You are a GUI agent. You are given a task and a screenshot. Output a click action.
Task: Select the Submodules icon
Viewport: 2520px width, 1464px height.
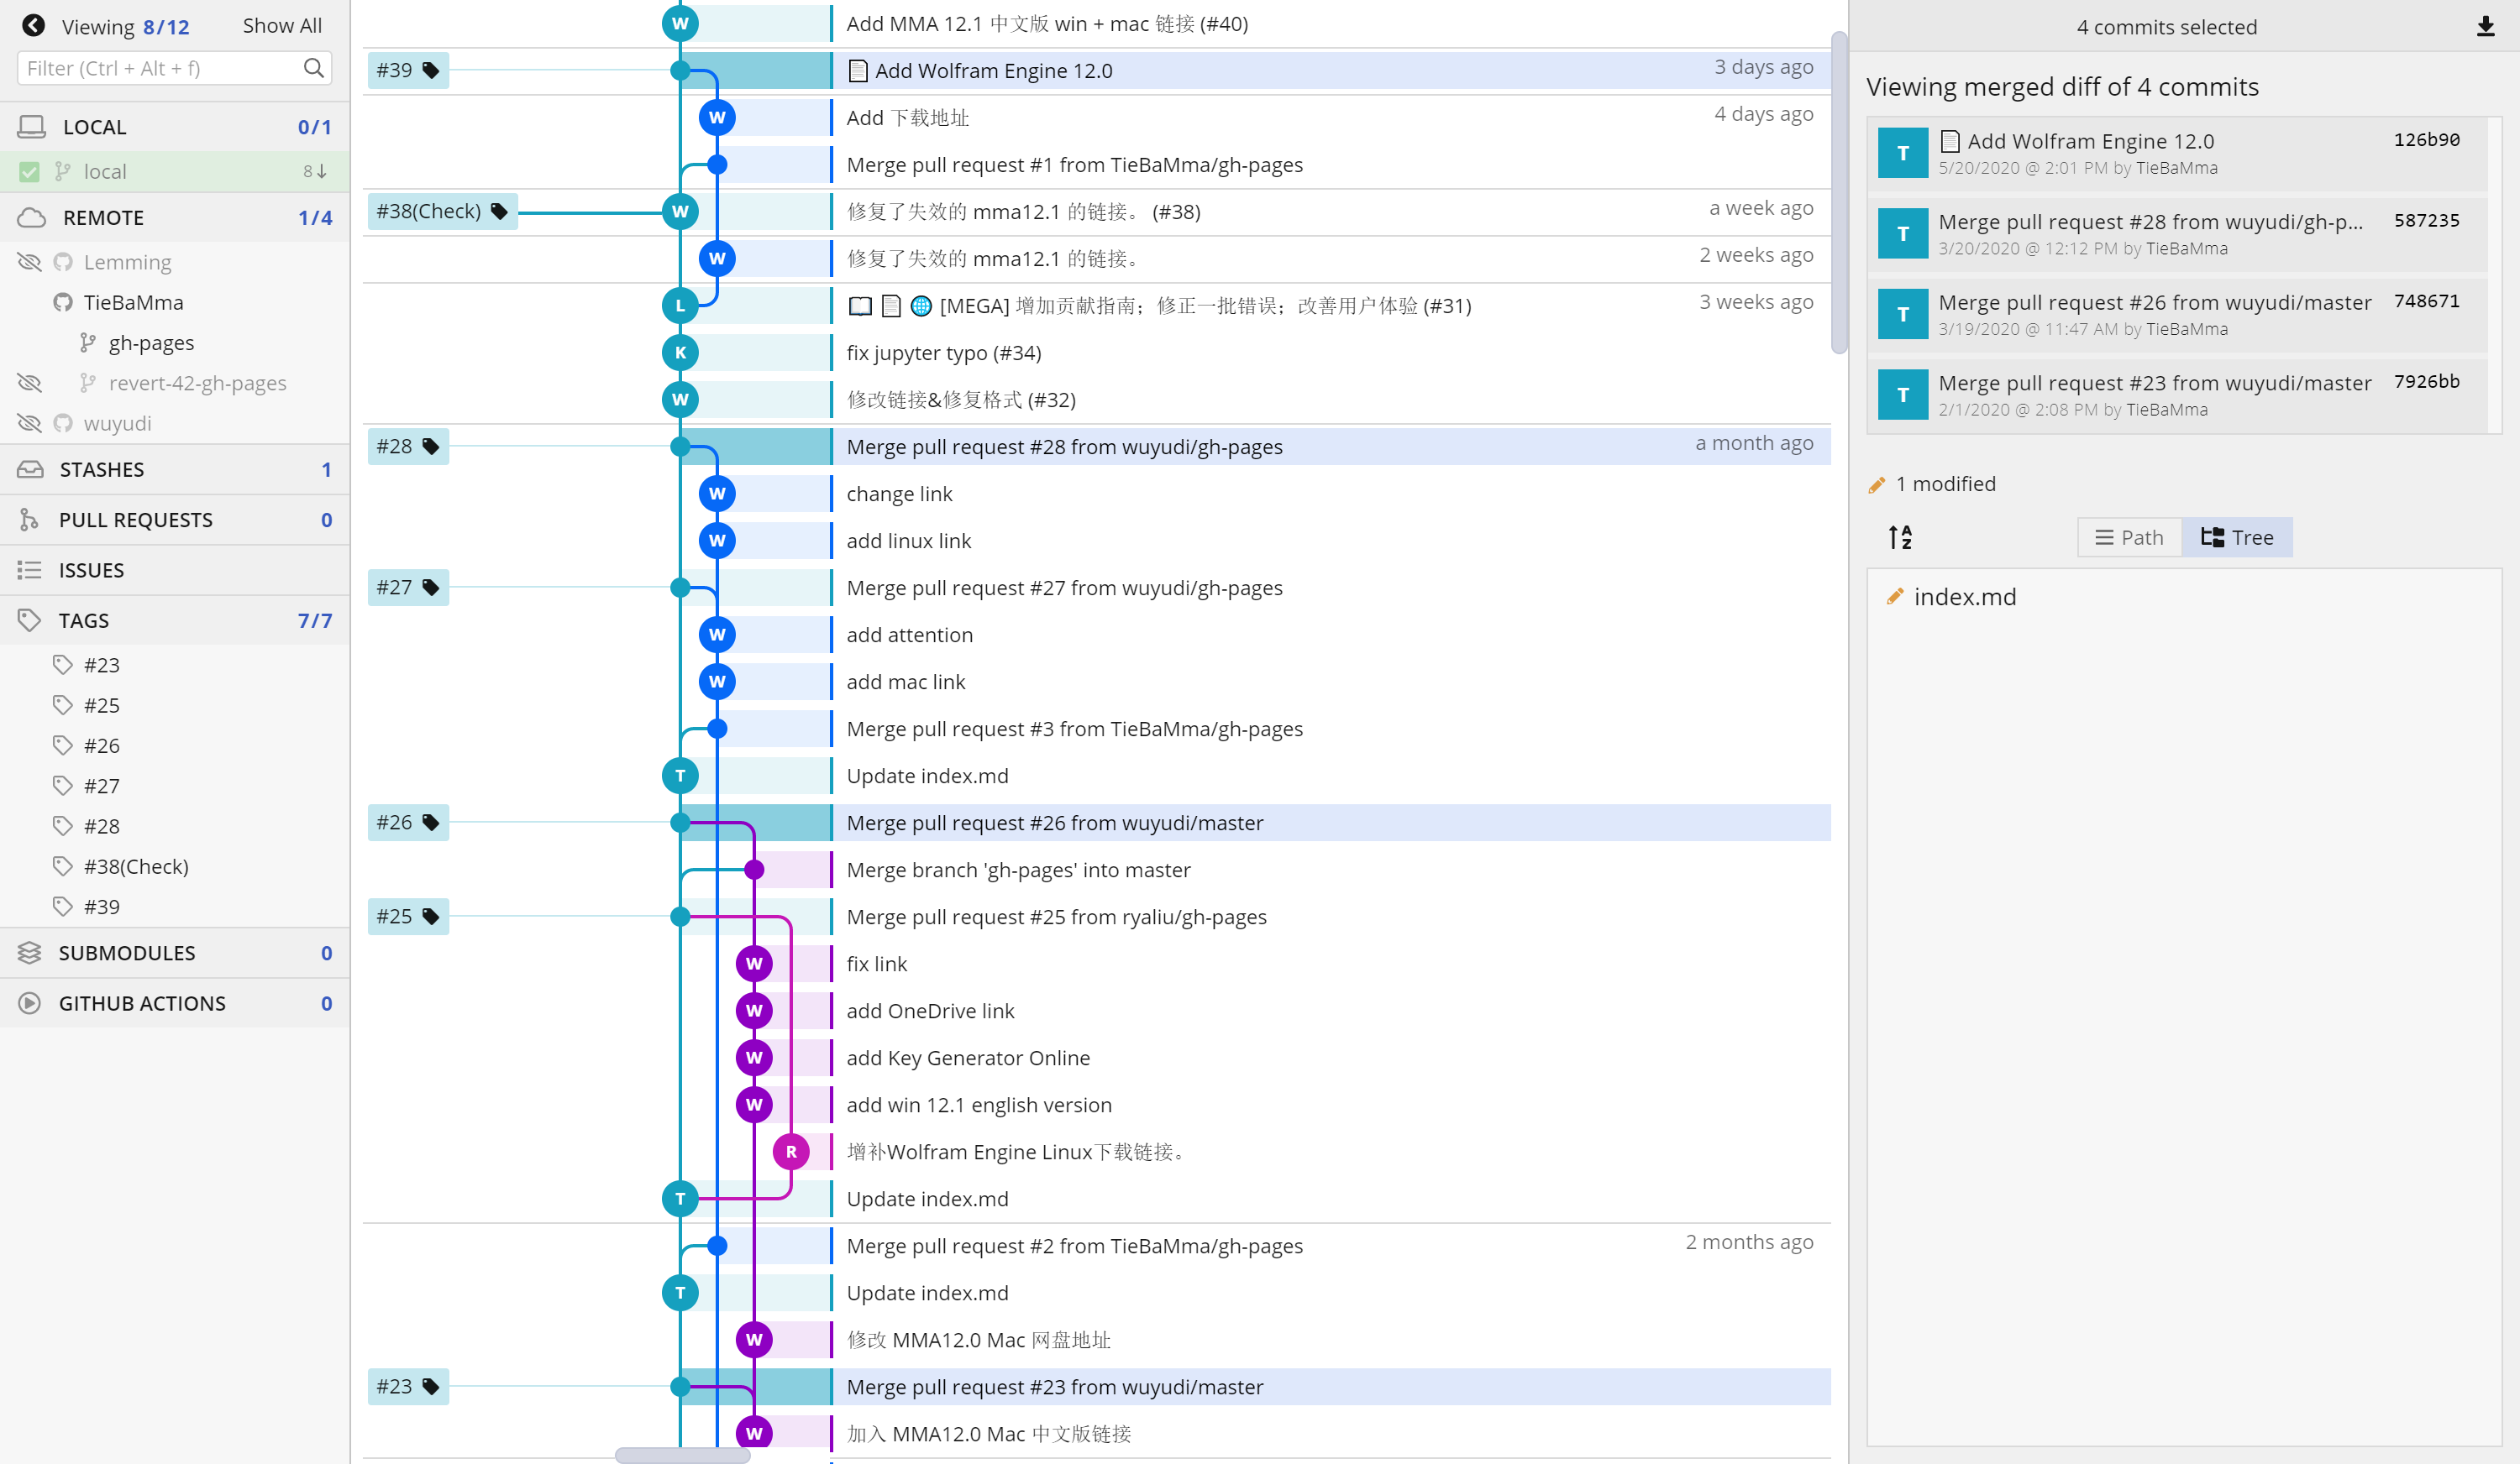pos(30,952)
